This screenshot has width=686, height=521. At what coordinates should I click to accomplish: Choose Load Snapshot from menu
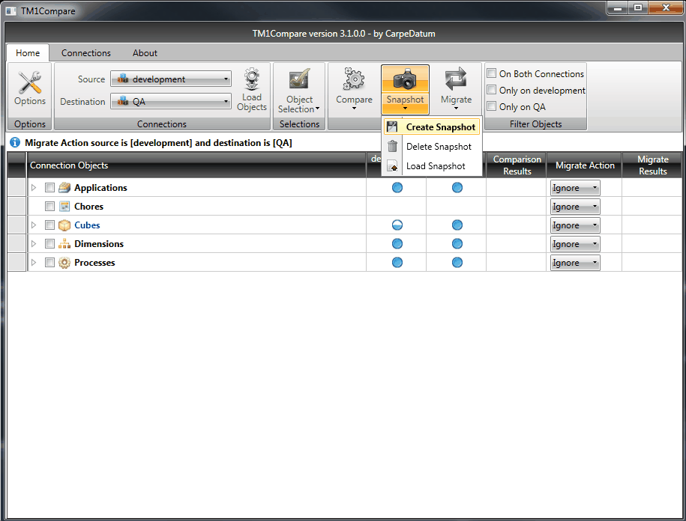pyautogui.click(x=432, y=166)
